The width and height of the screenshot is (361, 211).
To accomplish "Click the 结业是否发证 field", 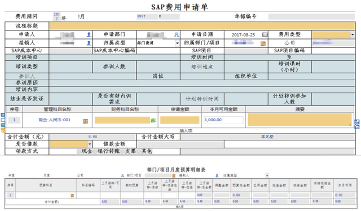I will (x=71, y=99).
